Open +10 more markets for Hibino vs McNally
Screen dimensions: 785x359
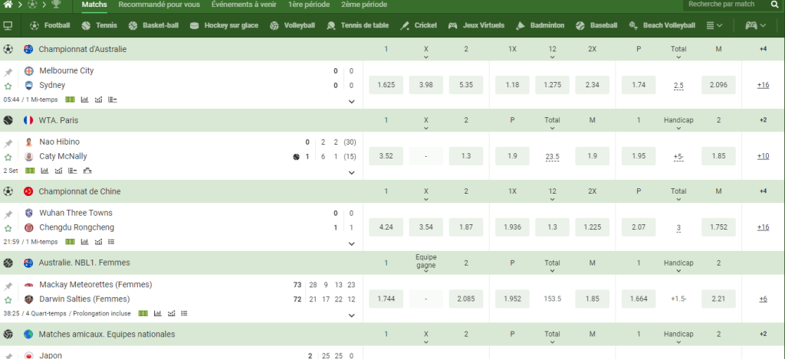coord(763,156)
